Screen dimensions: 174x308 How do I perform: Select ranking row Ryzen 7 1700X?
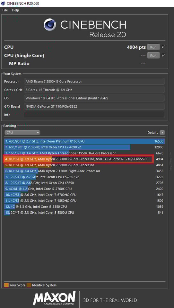[x=84, y=171]
